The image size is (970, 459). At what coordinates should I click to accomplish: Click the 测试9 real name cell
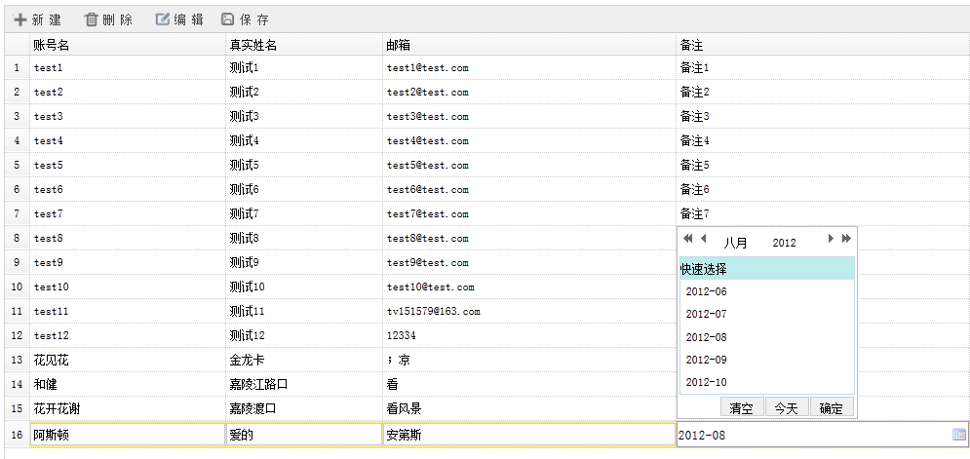pos(304,263)
